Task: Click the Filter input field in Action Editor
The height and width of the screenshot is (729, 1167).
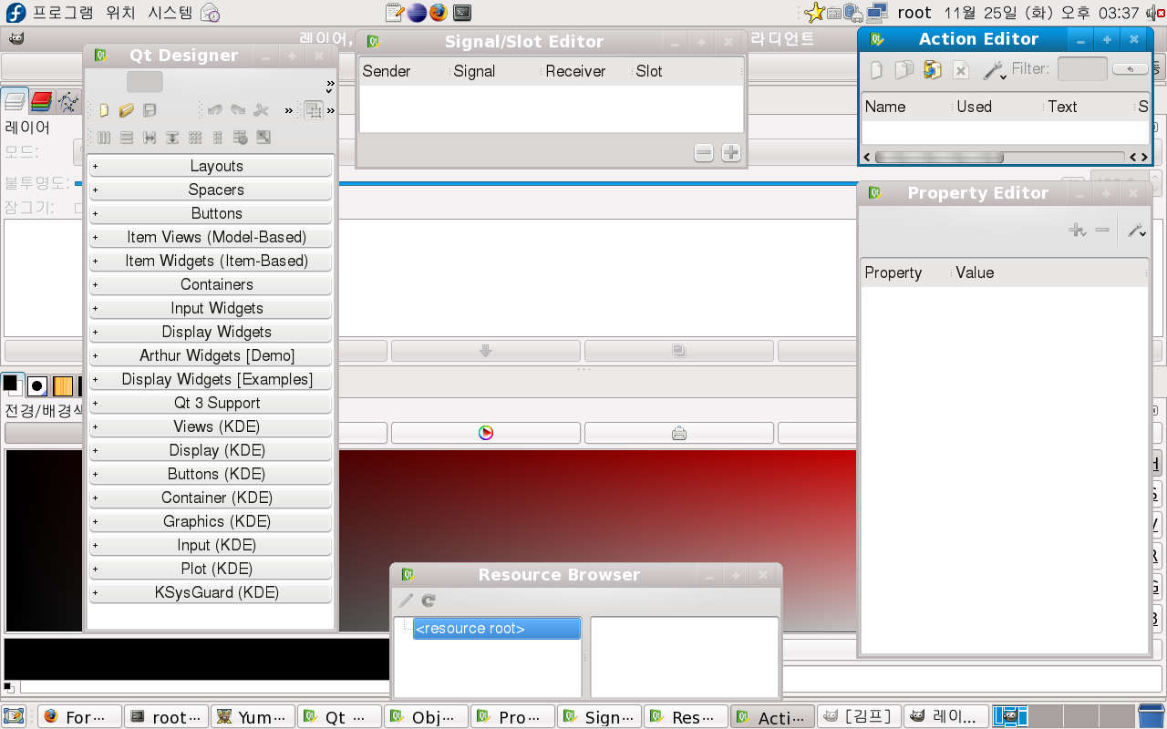Action: click(1082, 69)
